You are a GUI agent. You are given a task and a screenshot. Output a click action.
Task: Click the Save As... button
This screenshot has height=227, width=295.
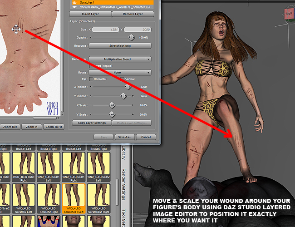click(x=125, y=137)
